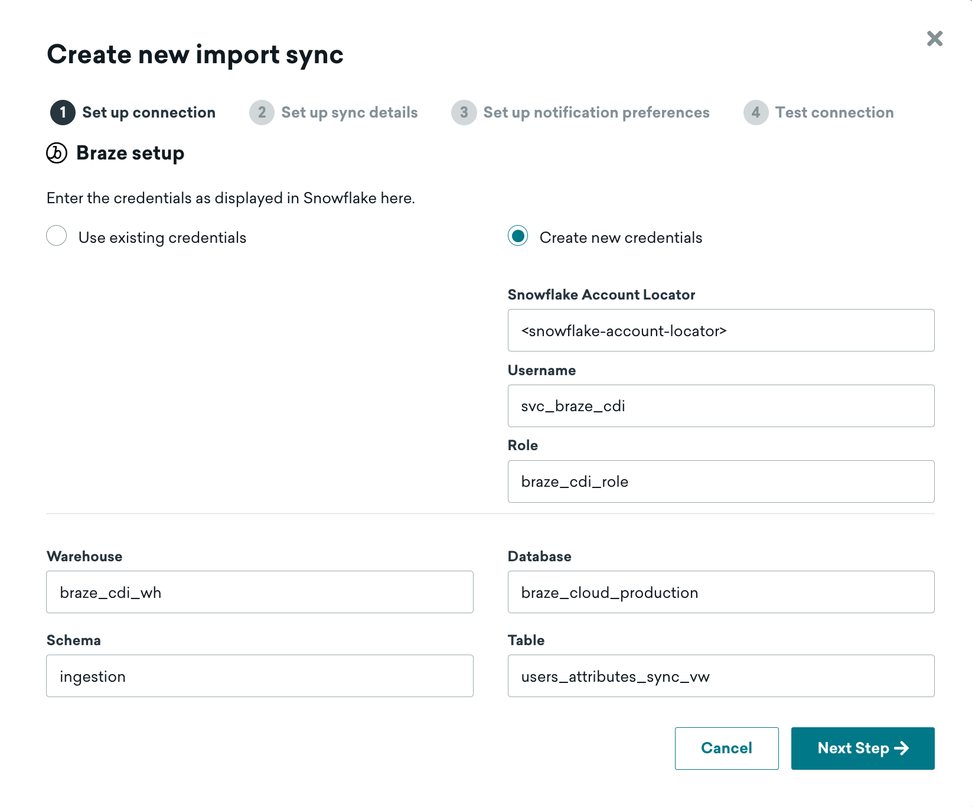972x807 pixels.
Task: Click the step 4 number circle
Action: pos(755,113)
